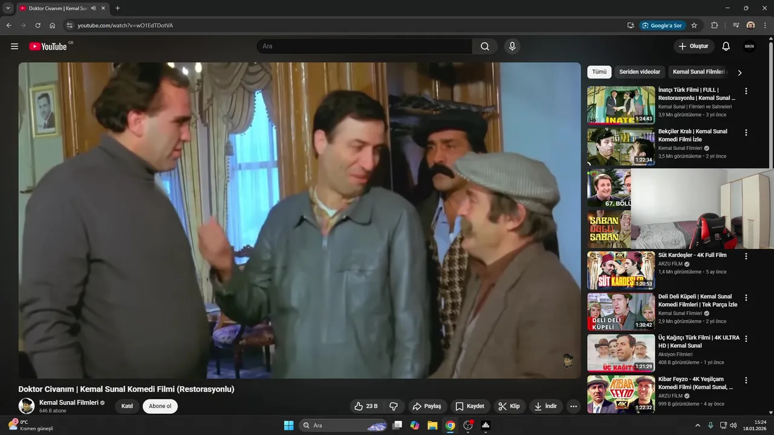The height and width of the screenshot is (435, 774).
Task: Open the tab search dropdown arrow
Action: click(x=8, y=8)
